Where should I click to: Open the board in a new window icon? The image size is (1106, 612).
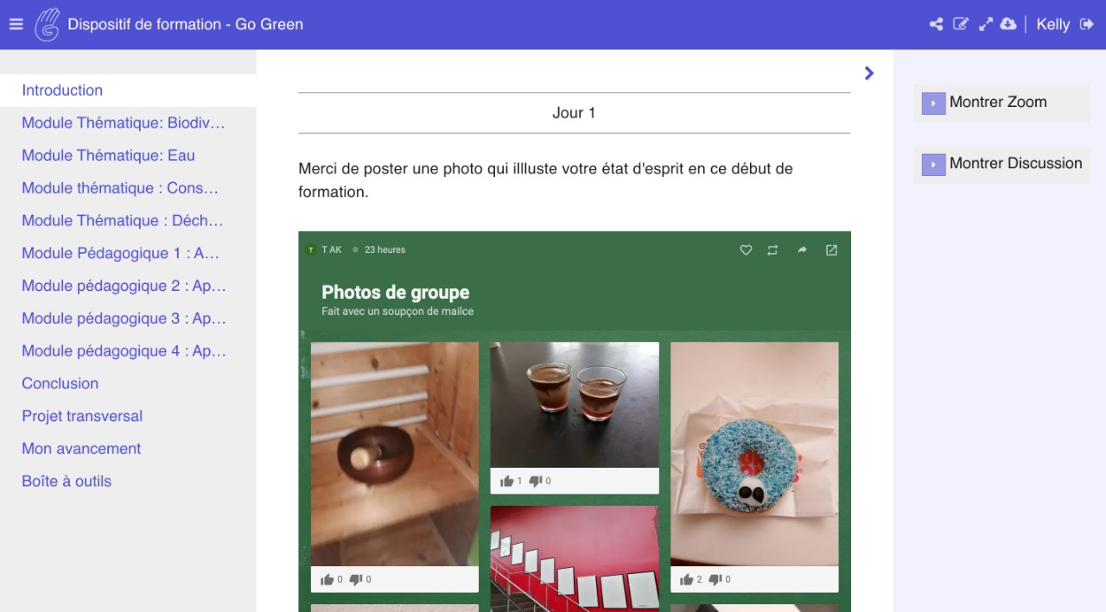coord(831,250)
